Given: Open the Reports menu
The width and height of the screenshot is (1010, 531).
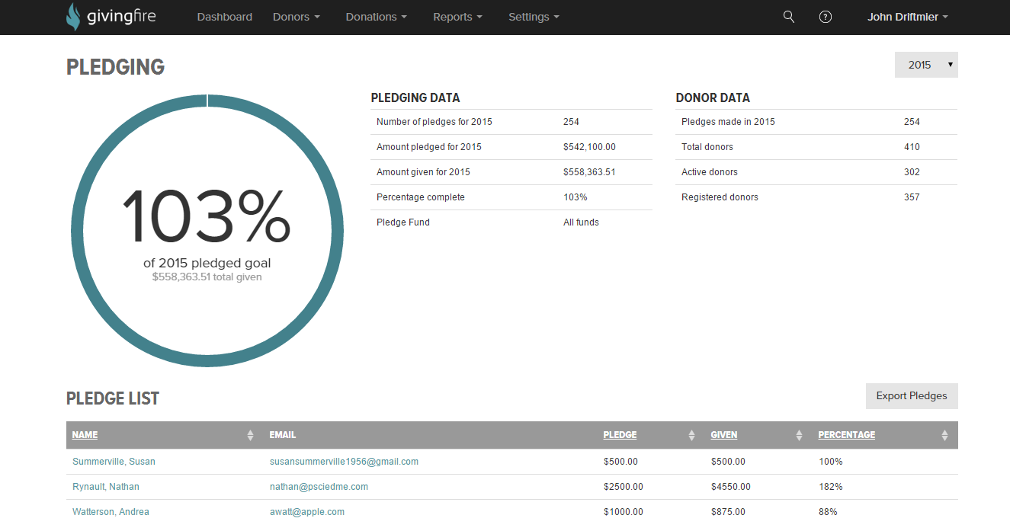Looking at the screenshot, I should (458, 17).
